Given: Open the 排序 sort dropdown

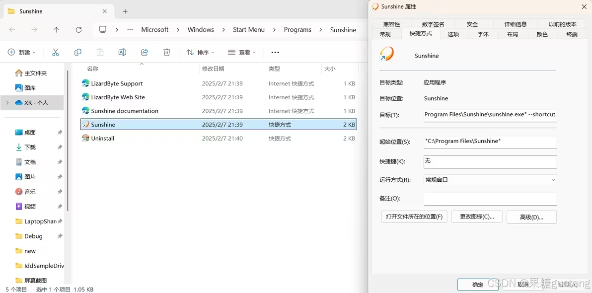Looking at the screenshot, I should pyautogui.click(x=201, y=52).
